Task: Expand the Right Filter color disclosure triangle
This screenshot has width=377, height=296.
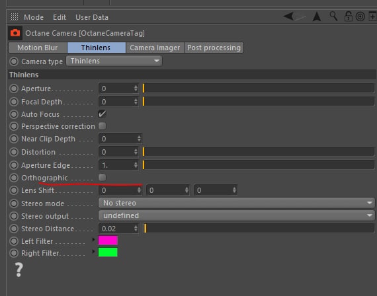Action: (93, 252)
